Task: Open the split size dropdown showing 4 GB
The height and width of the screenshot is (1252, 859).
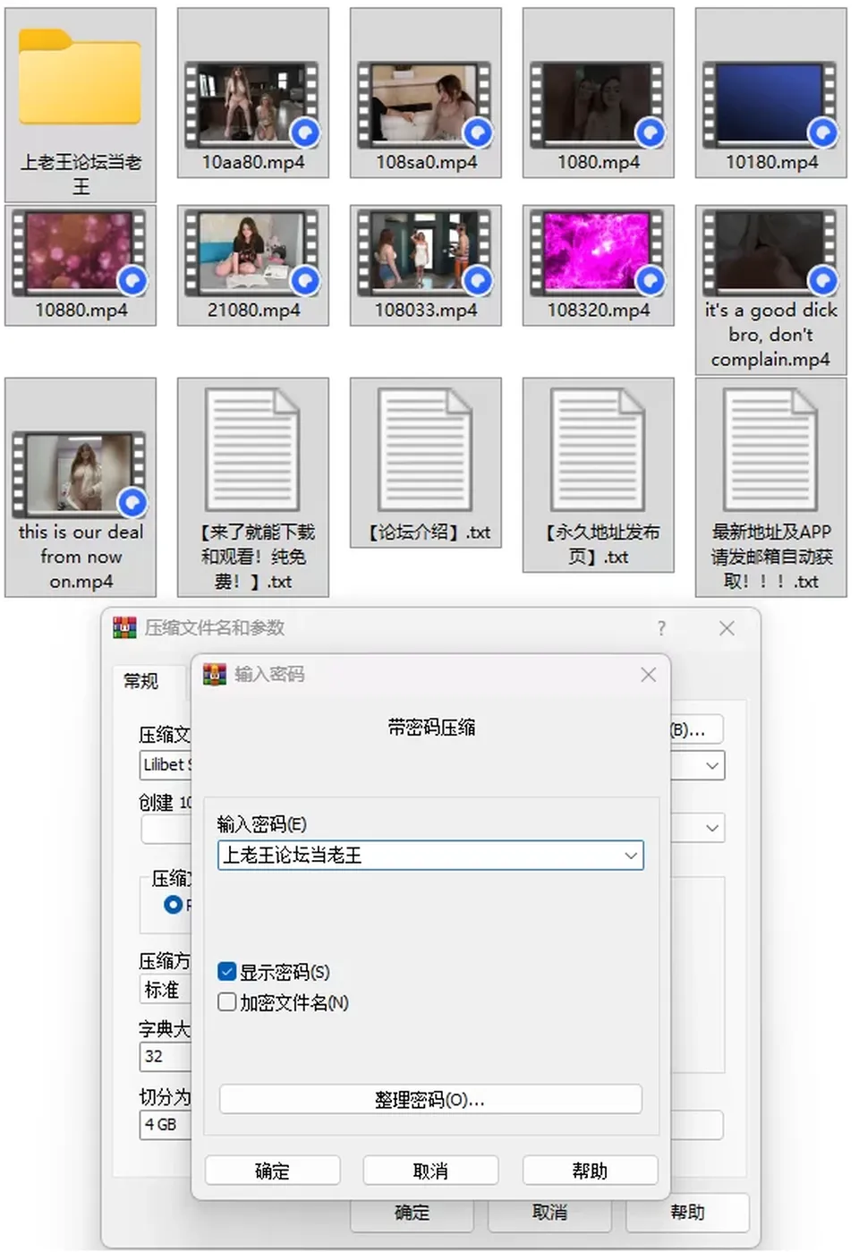Action: [x=166, y=1124]
